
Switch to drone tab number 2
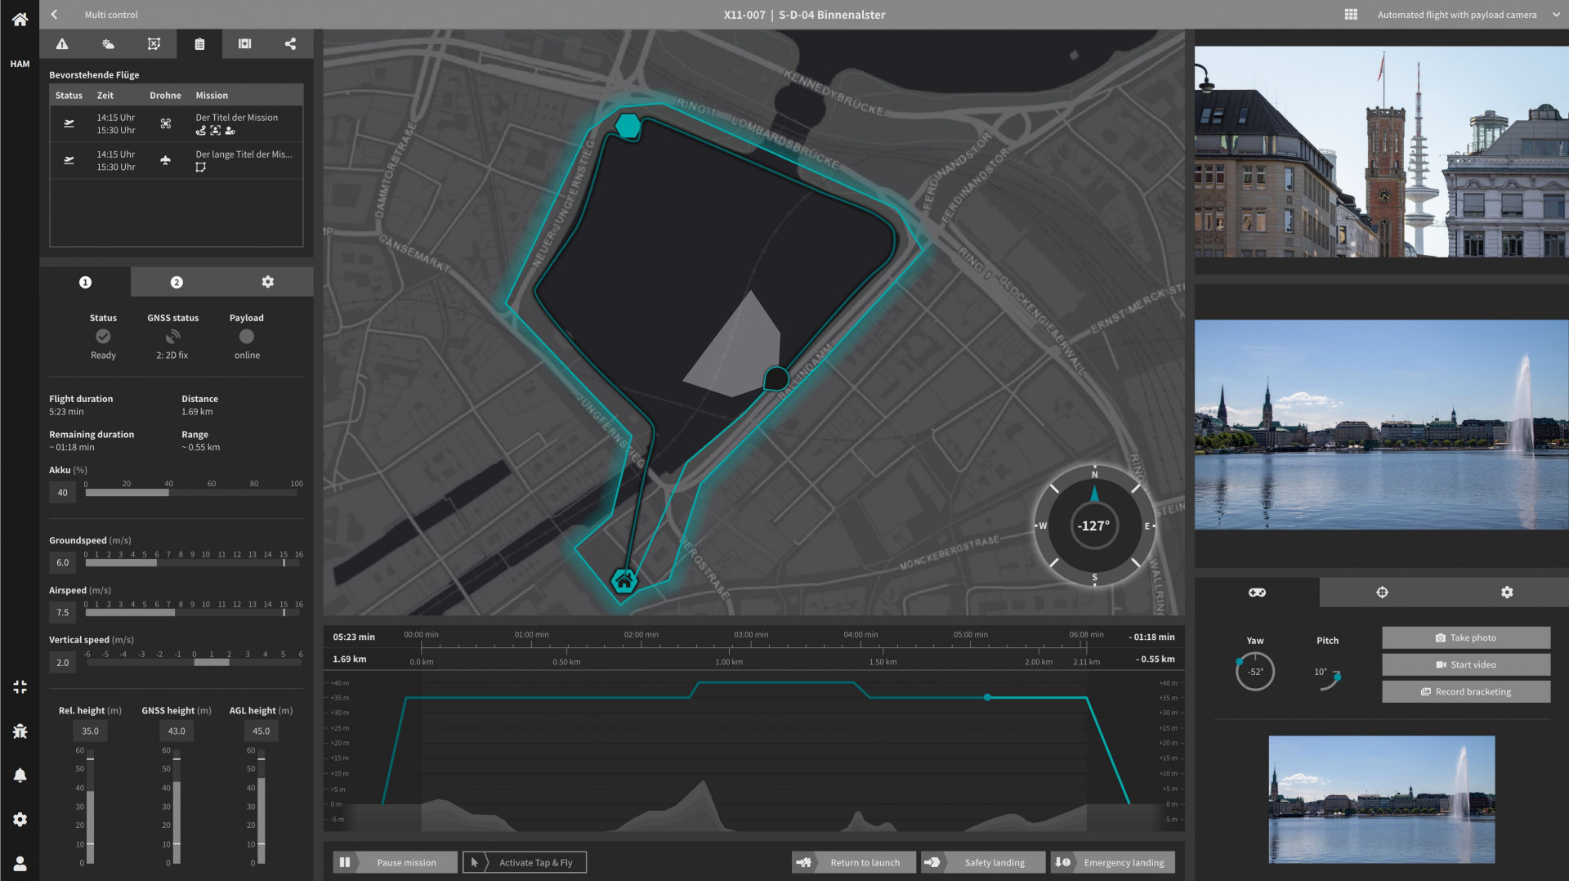pos(177,282)
